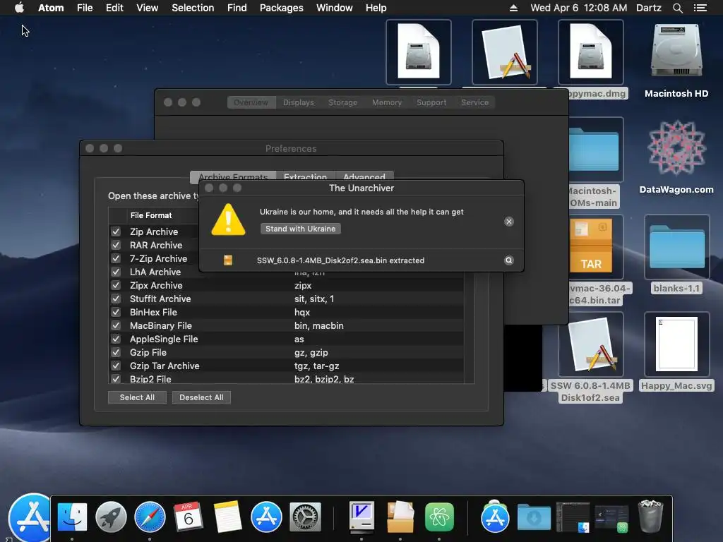
Task: Uncheck Zip Archive checkbox
Action: pos(116,231)
